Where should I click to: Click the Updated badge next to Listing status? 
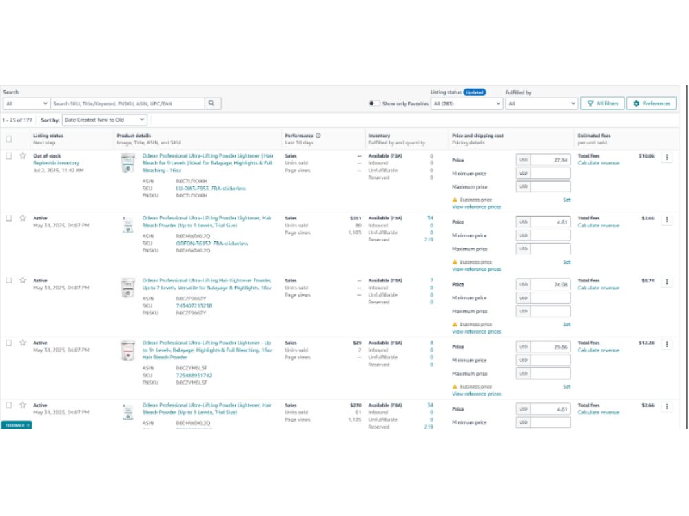tap(475, 92)
